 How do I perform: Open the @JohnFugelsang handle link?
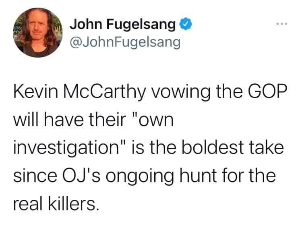coord(125,42)
